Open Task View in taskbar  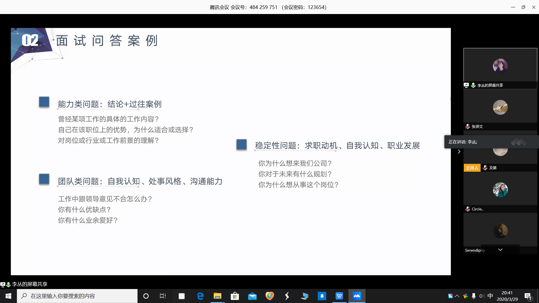point(163,296)
